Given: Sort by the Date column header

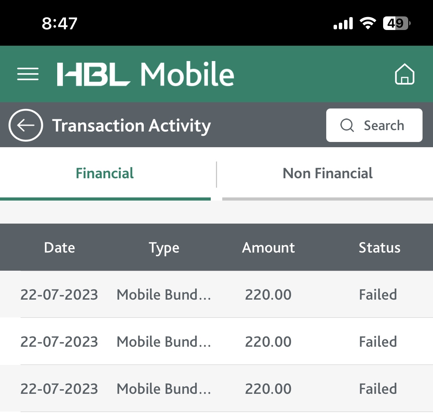Looking at the screenshot, I should 60,248.
